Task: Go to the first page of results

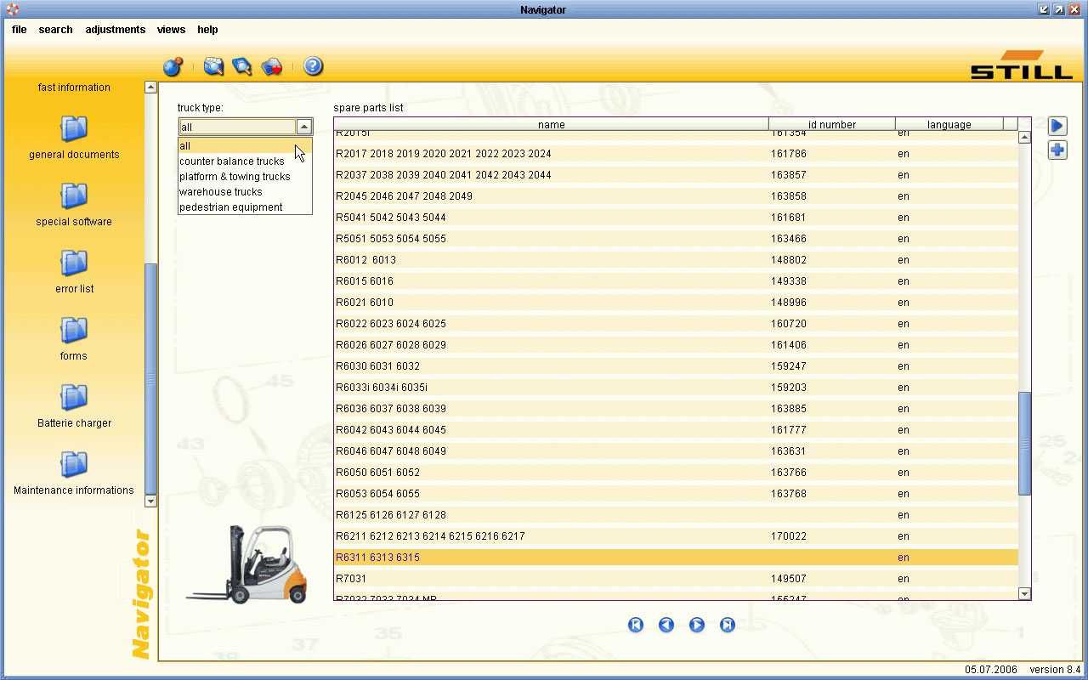Action: [x=636, y=625]
